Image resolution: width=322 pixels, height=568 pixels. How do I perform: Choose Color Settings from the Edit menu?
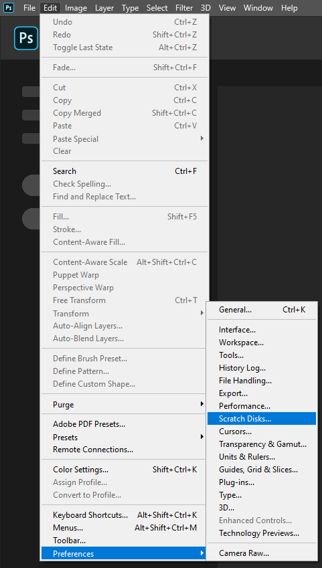pyautogui.click(x=125, y=470)
